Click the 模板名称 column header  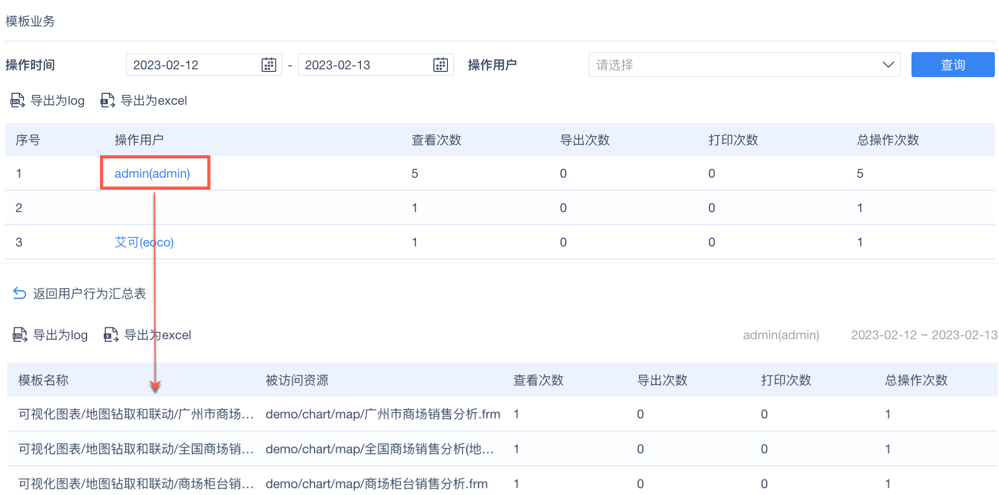click(x=43, y=380)
